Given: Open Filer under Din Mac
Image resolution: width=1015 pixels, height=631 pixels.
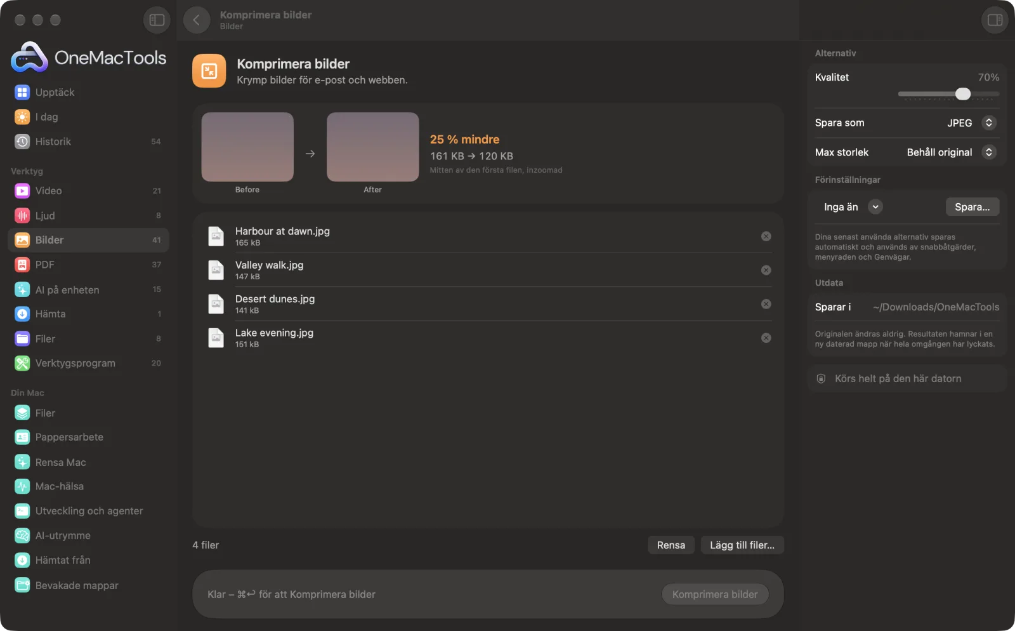Looking at the screenshot, I should click(x=88, y=413).
